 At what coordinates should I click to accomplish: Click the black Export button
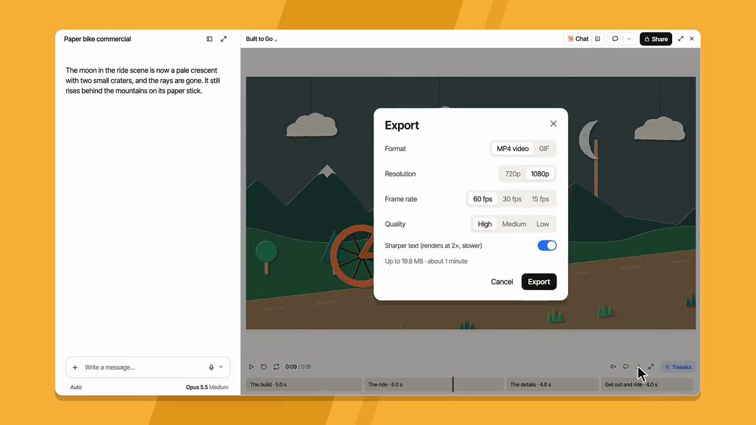click(539, 282)
